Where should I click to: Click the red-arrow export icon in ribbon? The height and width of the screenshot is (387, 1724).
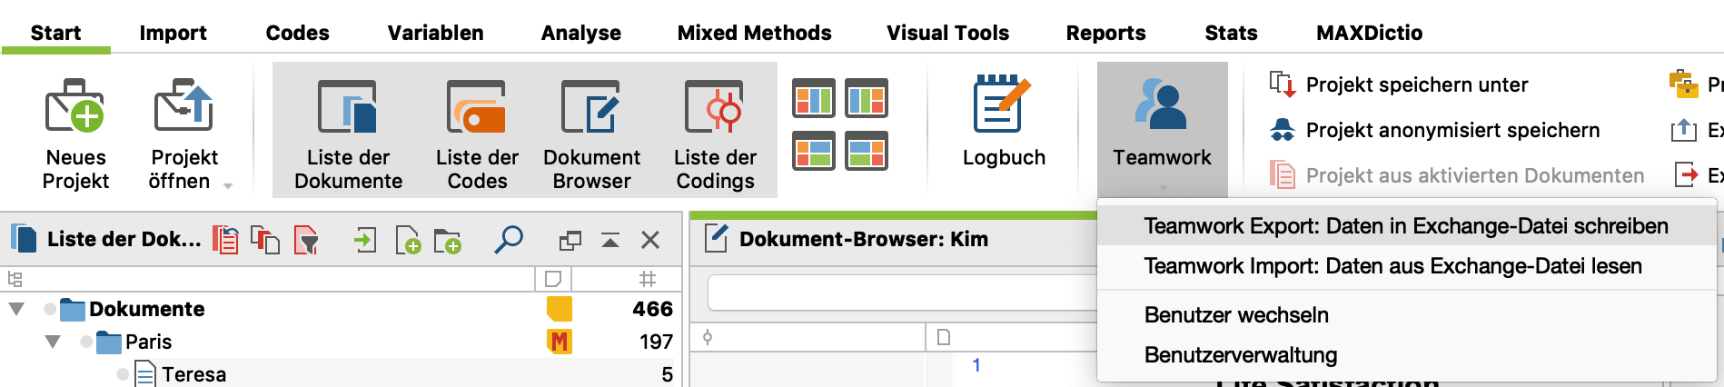(1686, 174)
